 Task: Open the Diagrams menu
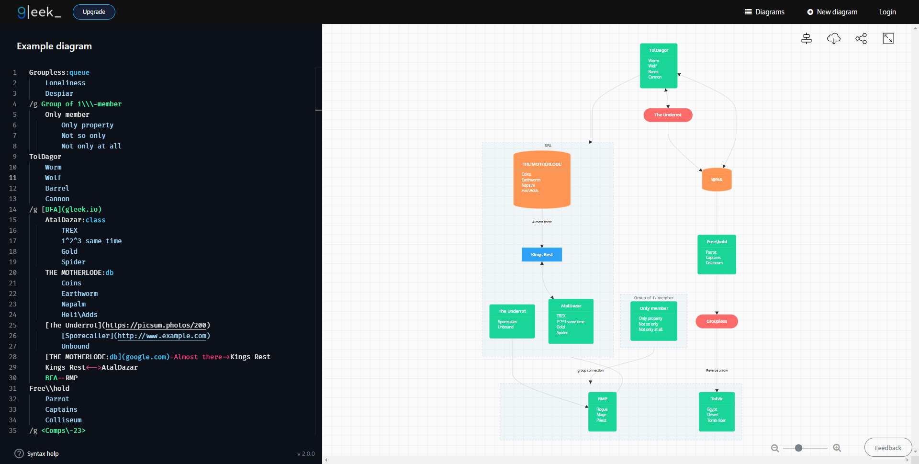(764, 12)
